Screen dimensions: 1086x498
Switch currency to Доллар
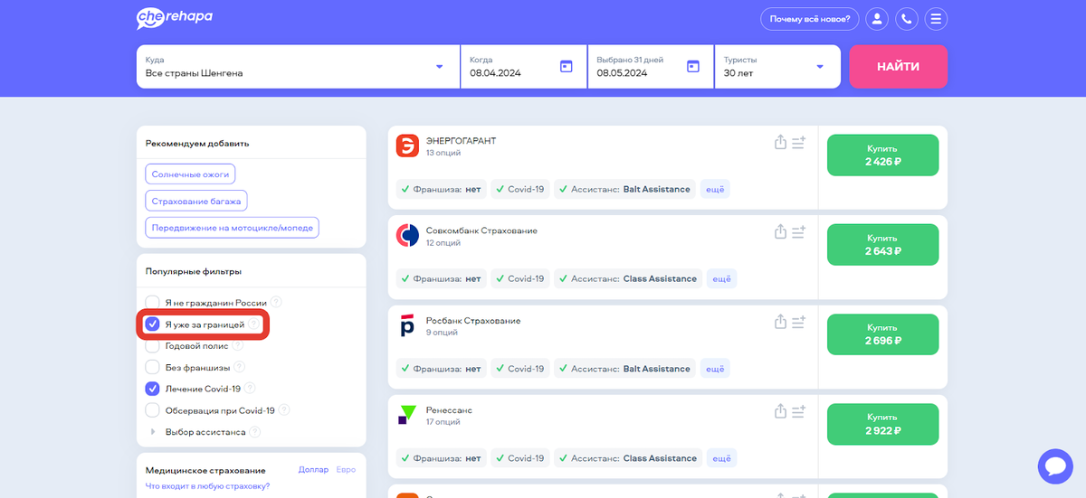pyautogui.click(x=314, y=470)
